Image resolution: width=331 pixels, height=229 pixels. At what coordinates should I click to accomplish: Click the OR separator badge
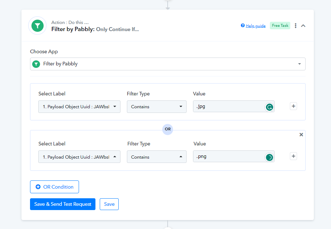168,129
